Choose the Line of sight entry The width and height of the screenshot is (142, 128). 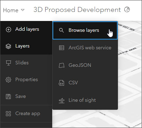pos(85,100)
